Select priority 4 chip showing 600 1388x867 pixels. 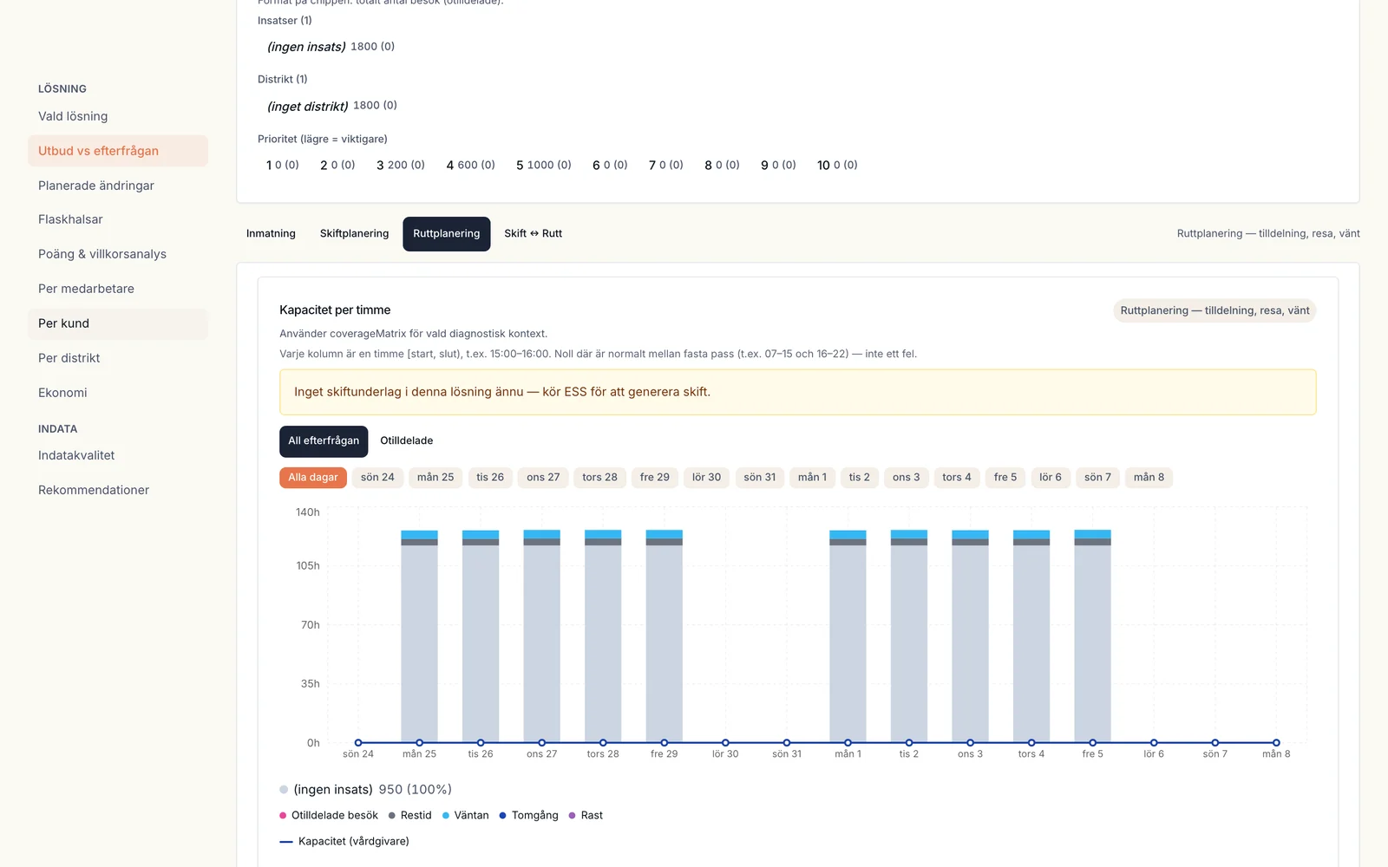coord(471,165)
